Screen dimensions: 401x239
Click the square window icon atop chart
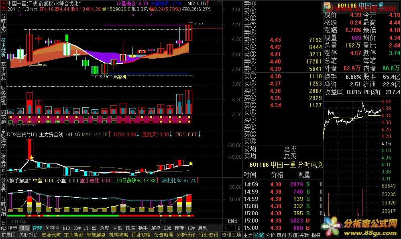tap(220, 3)
